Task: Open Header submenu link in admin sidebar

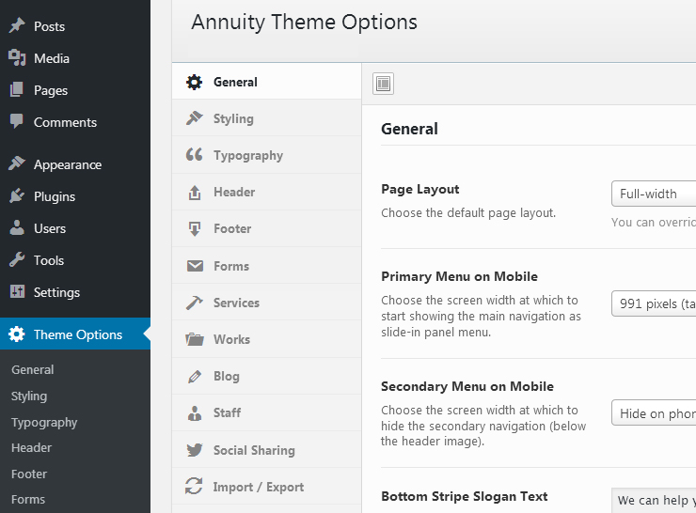Action: (x=31, y=448)
